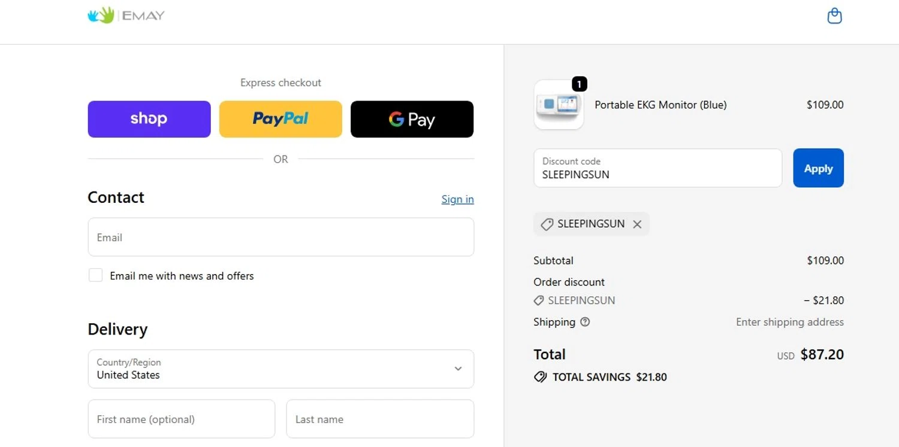Click the TOTAL SAVINGS $21.80 text

(x=610, y=377)
